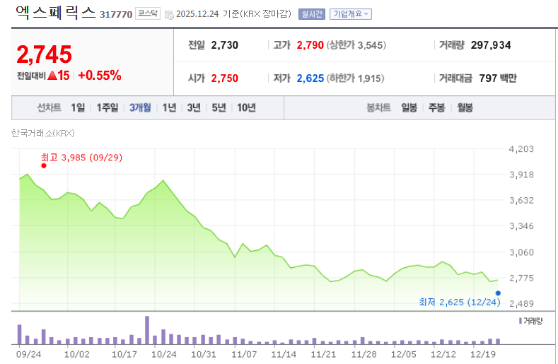Click the 2,489 price axis label

pos(521,303)
